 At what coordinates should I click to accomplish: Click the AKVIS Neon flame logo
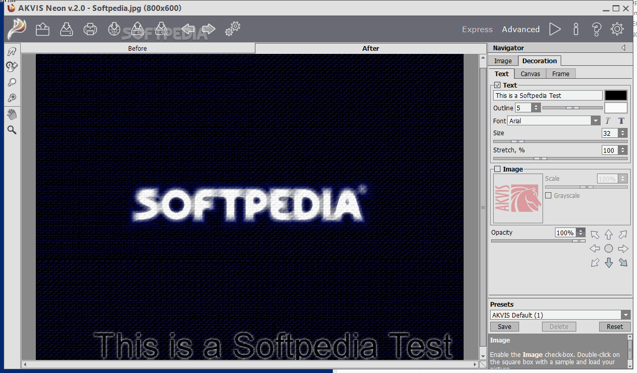click(x=17, y=28)
